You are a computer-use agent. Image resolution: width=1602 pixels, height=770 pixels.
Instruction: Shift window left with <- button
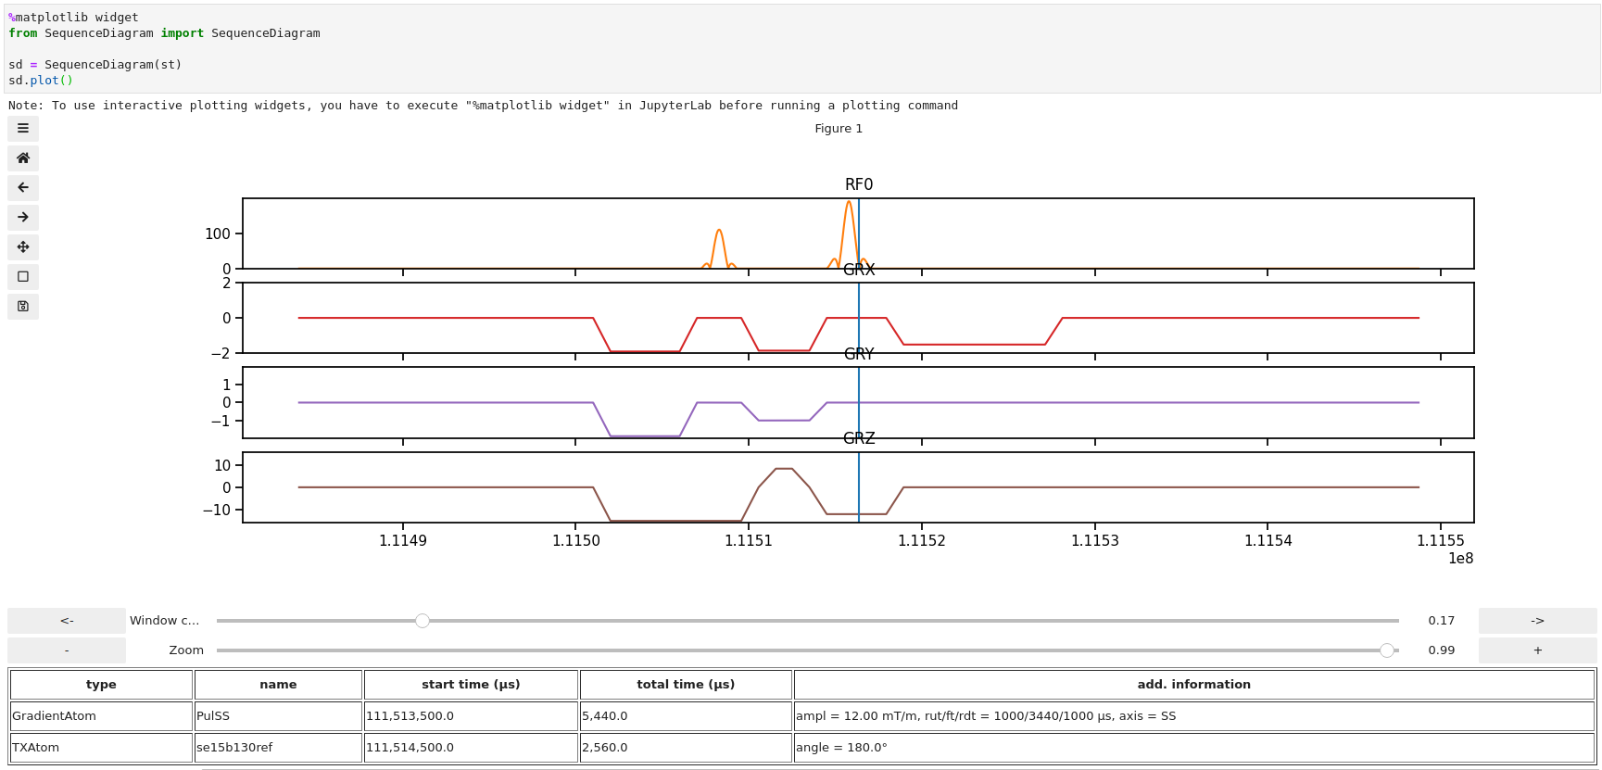pyautogui.click(x=67, y=621)
